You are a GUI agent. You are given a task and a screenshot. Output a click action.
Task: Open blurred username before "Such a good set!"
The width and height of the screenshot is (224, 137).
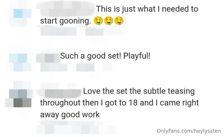click(48, 58)
